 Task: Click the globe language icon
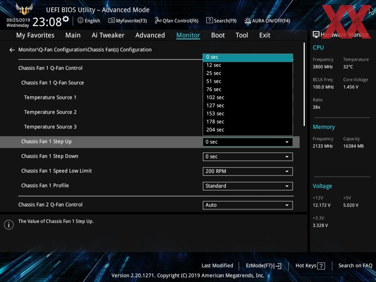coord(80,20)
